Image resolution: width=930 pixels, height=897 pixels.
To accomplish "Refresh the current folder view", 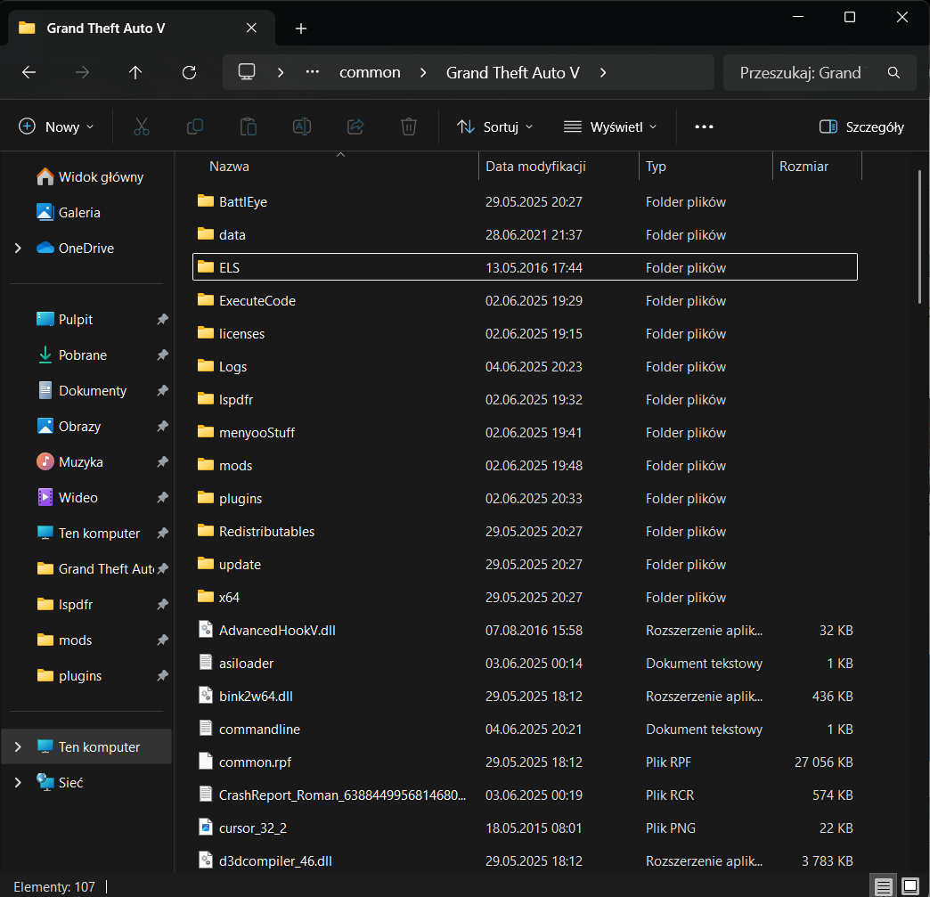I will 189,73.
